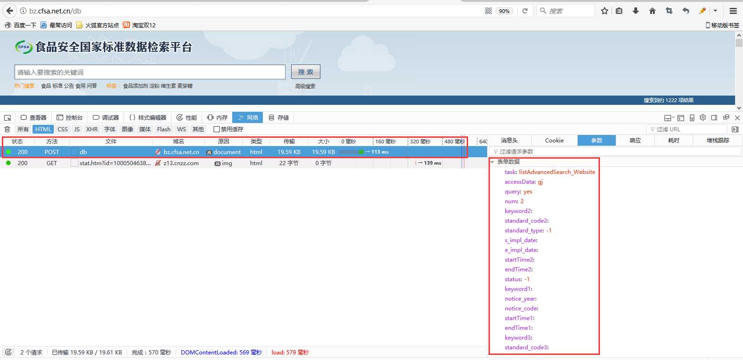Viewport: 743px width, 360px height.
Task: Toggle the HTML request type filter
Action: point(43,129)
